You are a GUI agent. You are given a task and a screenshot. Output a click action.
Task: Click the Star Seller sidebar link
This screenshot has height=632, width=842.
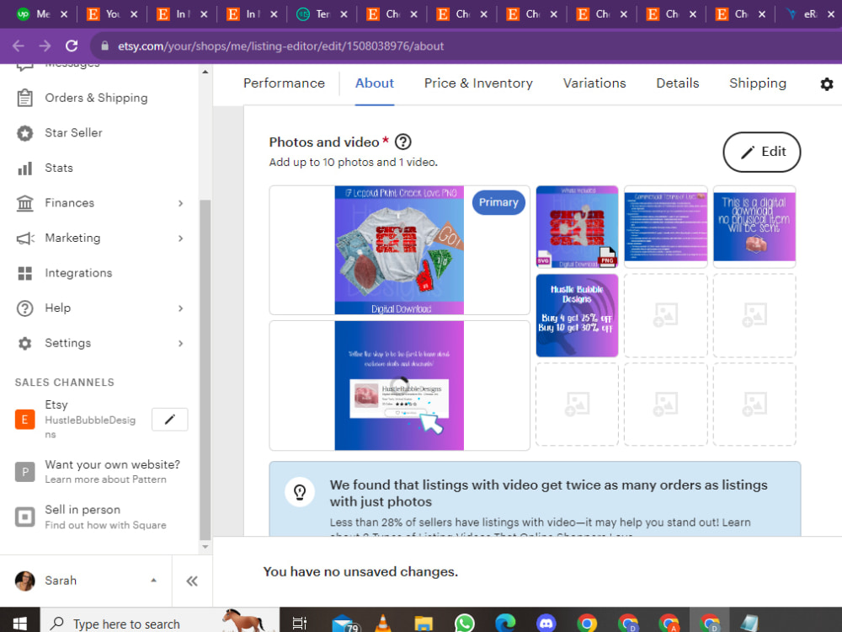pyautogui.click(x=73, y=133)
